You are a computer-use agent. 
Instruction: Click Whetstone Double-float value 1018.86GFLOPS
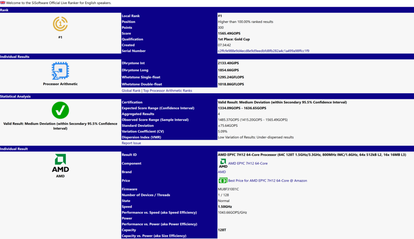pyautogui.click(x=231, y=84)
